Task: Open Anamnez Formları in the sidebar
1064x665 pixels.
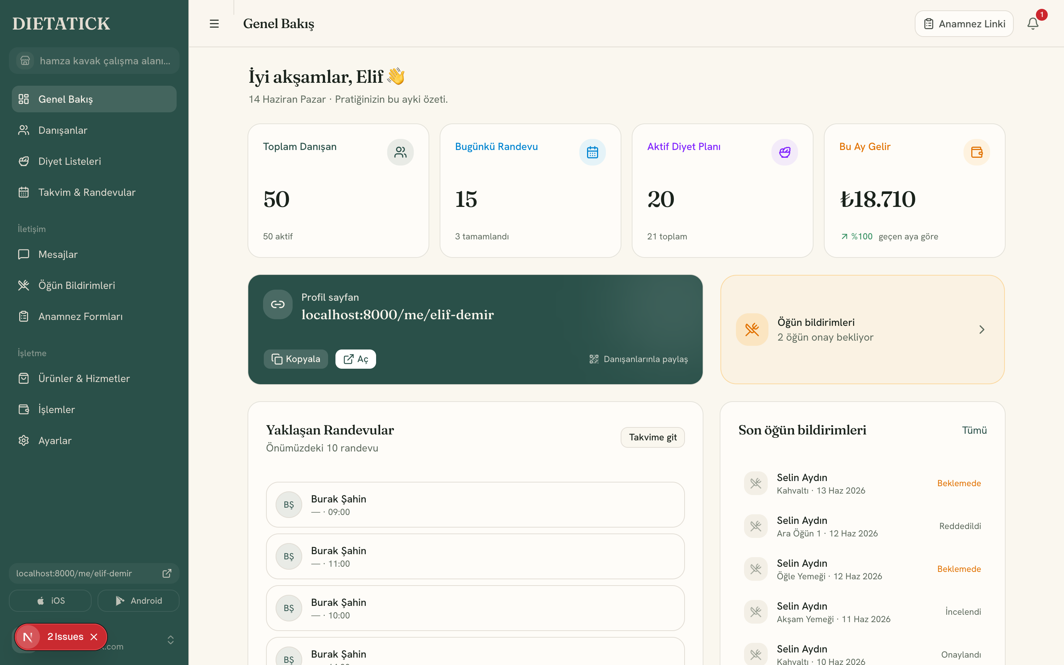Action: (94, 316)
